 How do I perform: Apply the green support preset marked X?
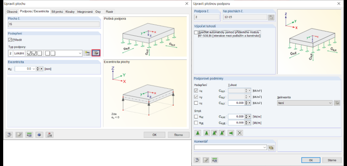214,133
